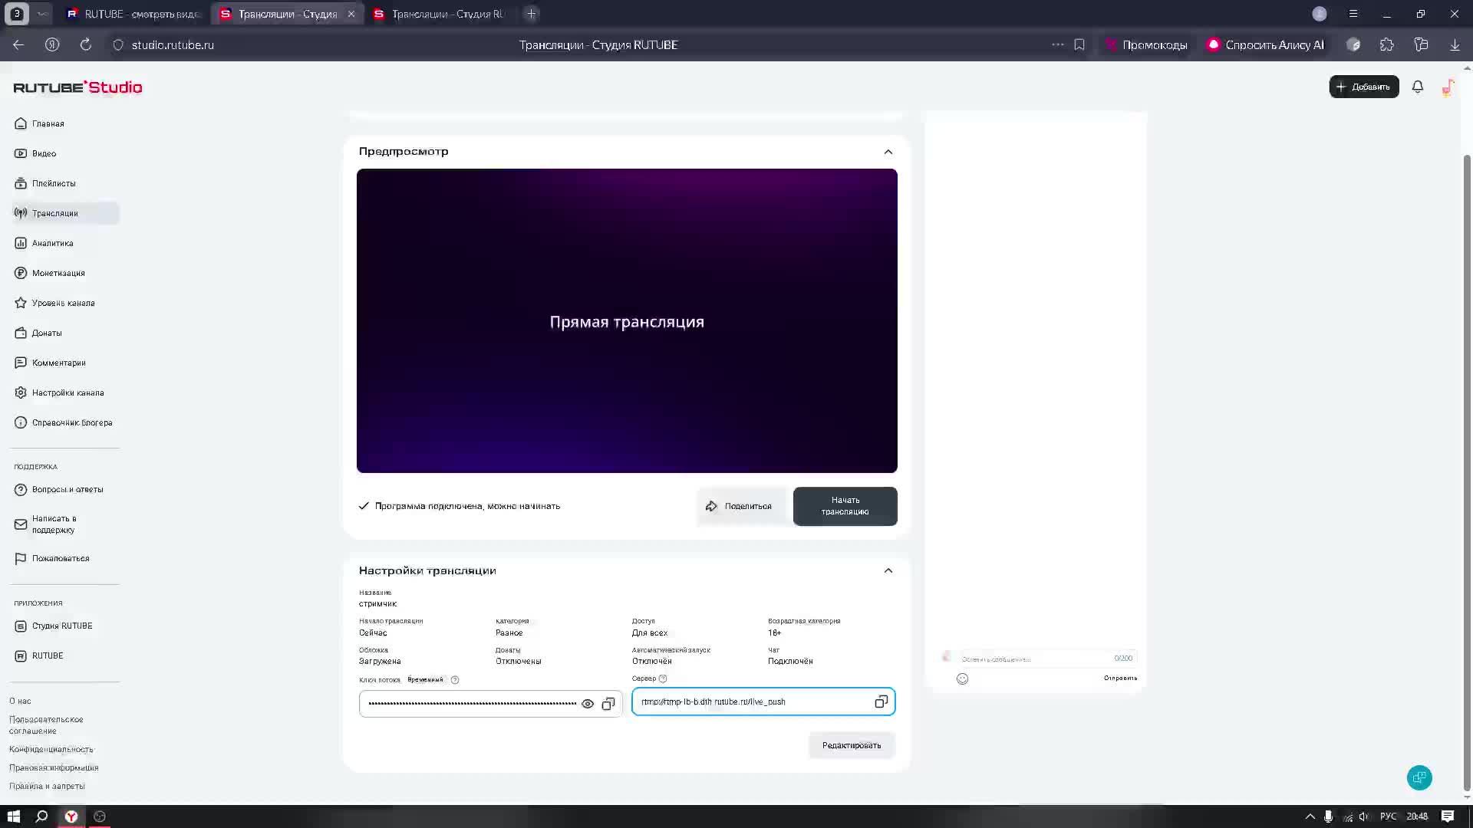This screenshot has height=828, width=1473.
Task: Open Аналитика in sidebar
Action: coord(53,243)
